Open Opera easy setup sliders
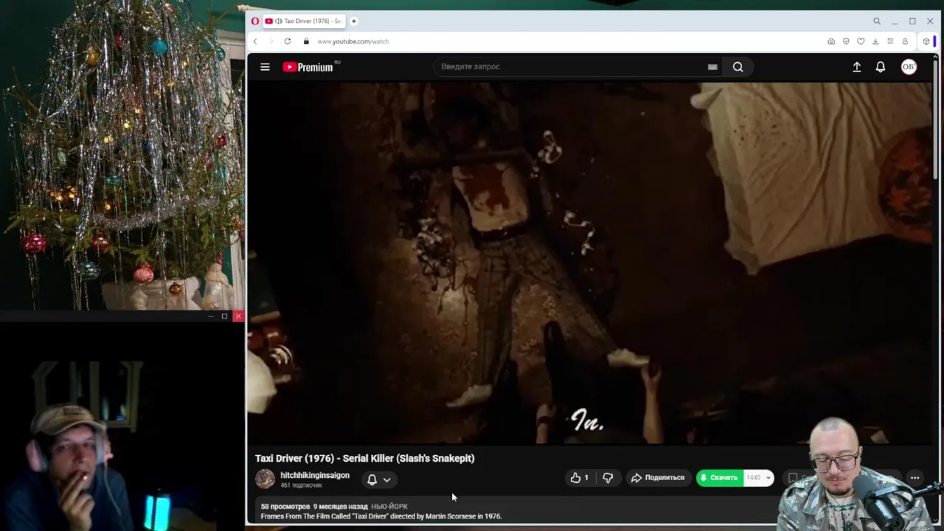This screenshot has width=944, height=531. (x=890, y=41)
